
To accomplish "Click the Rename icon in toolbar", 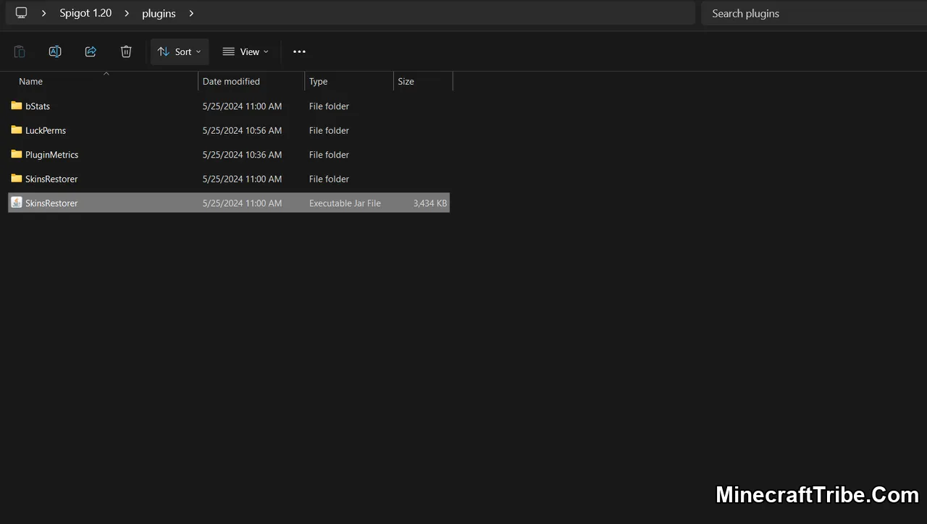I will 55,51.
